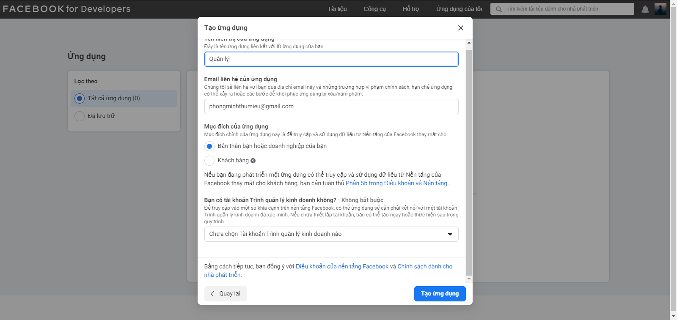Screen dimensions: 677x320
Task: Click the contact email input field
Action: 331,107
